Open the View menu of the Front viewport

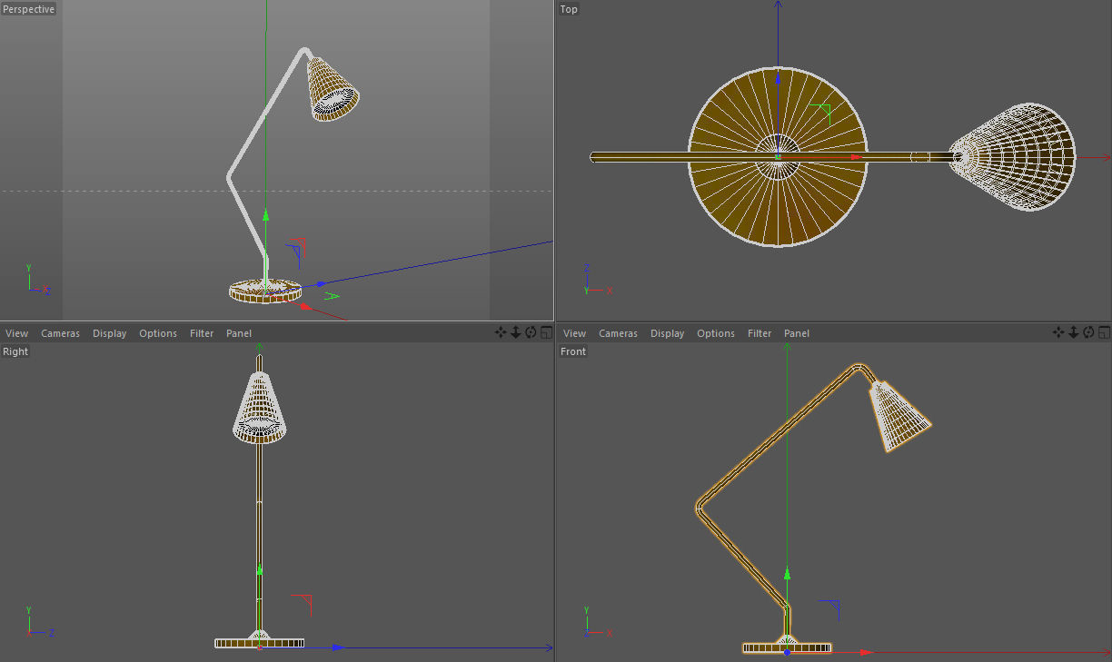[x=574, y=333]
